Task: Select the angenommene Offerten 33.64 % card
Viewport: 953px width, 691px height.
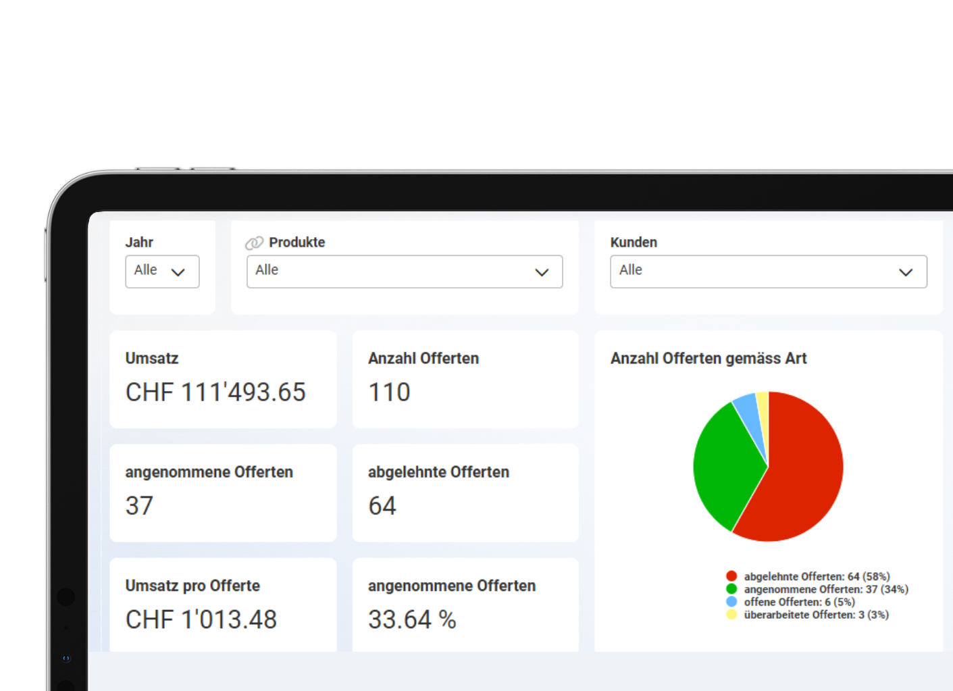Action: (x=465, y=605)
